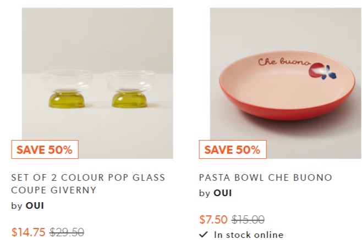This screenshot has width=362, height=240.
Task: Select the crossed-out $15.00 original price
Action: point(248,219)
